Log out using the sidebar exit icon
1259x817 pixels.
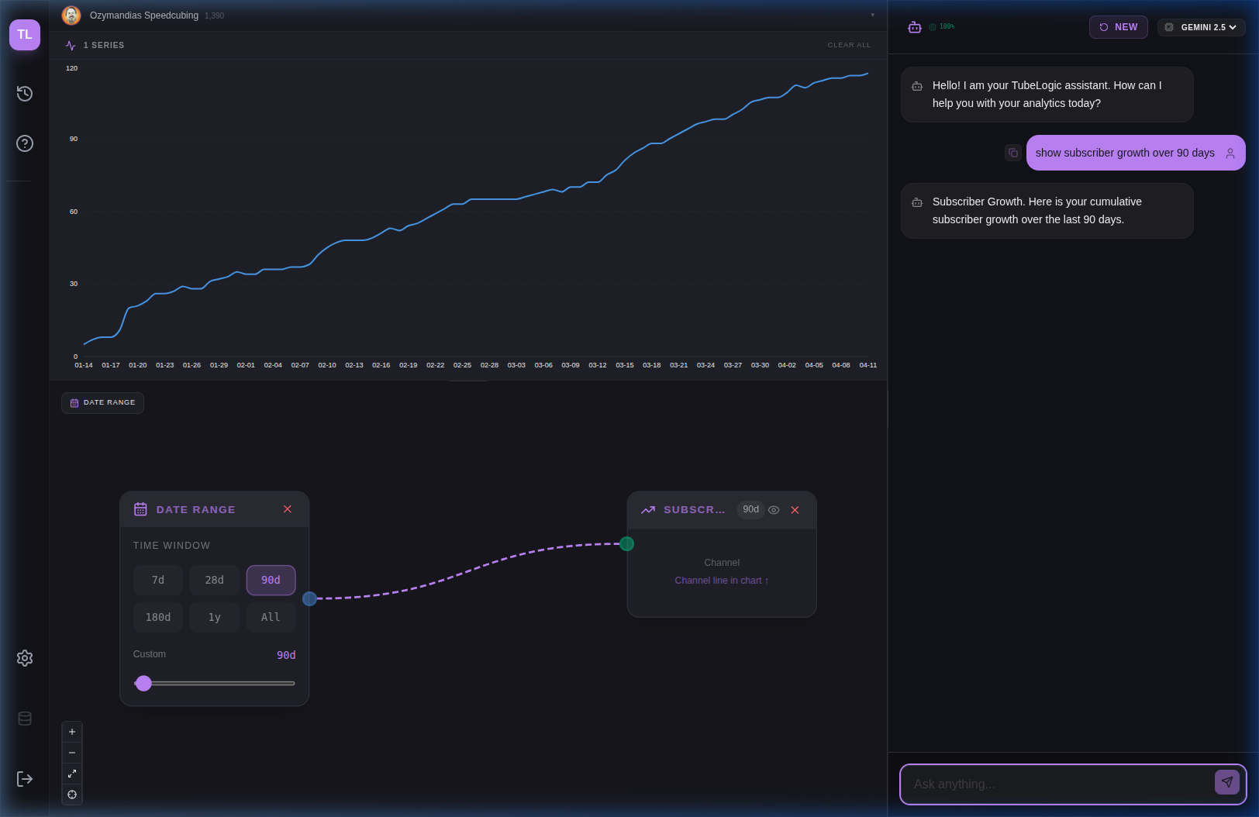(x=24, y=779)
